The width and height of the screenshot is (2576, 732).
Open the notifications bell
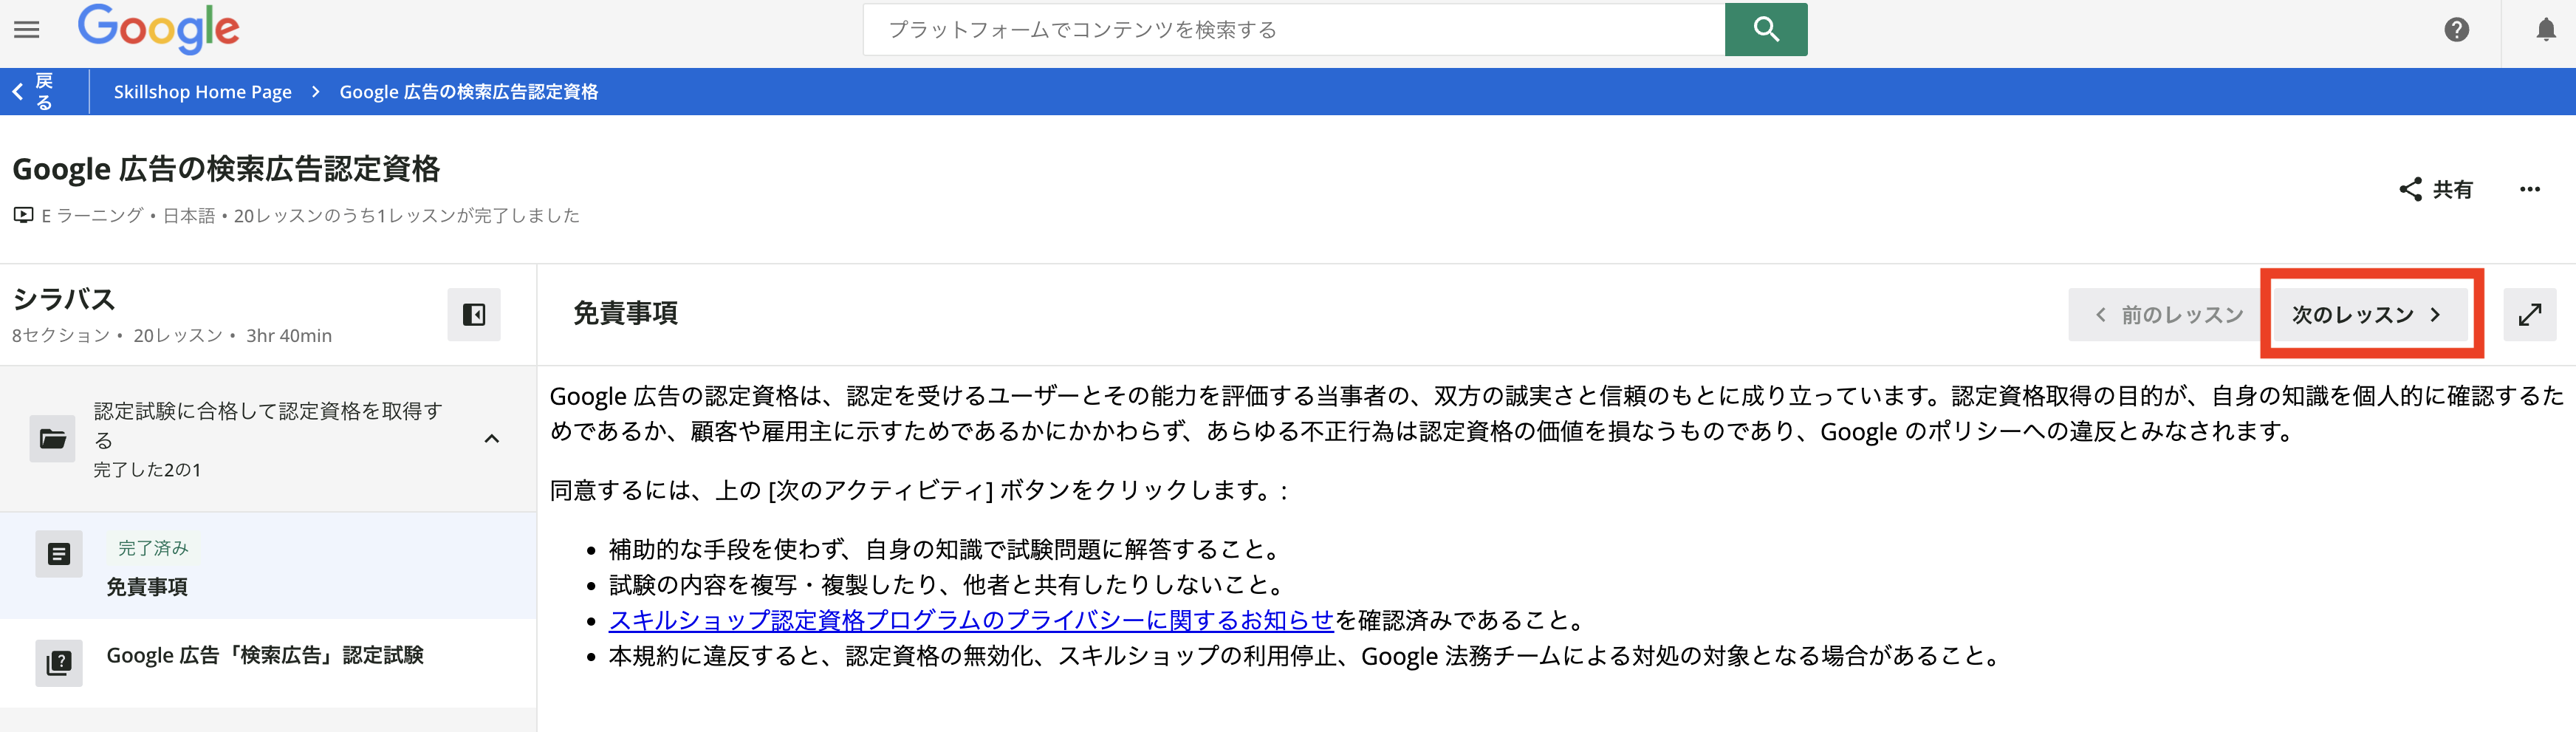(2545, 30)
